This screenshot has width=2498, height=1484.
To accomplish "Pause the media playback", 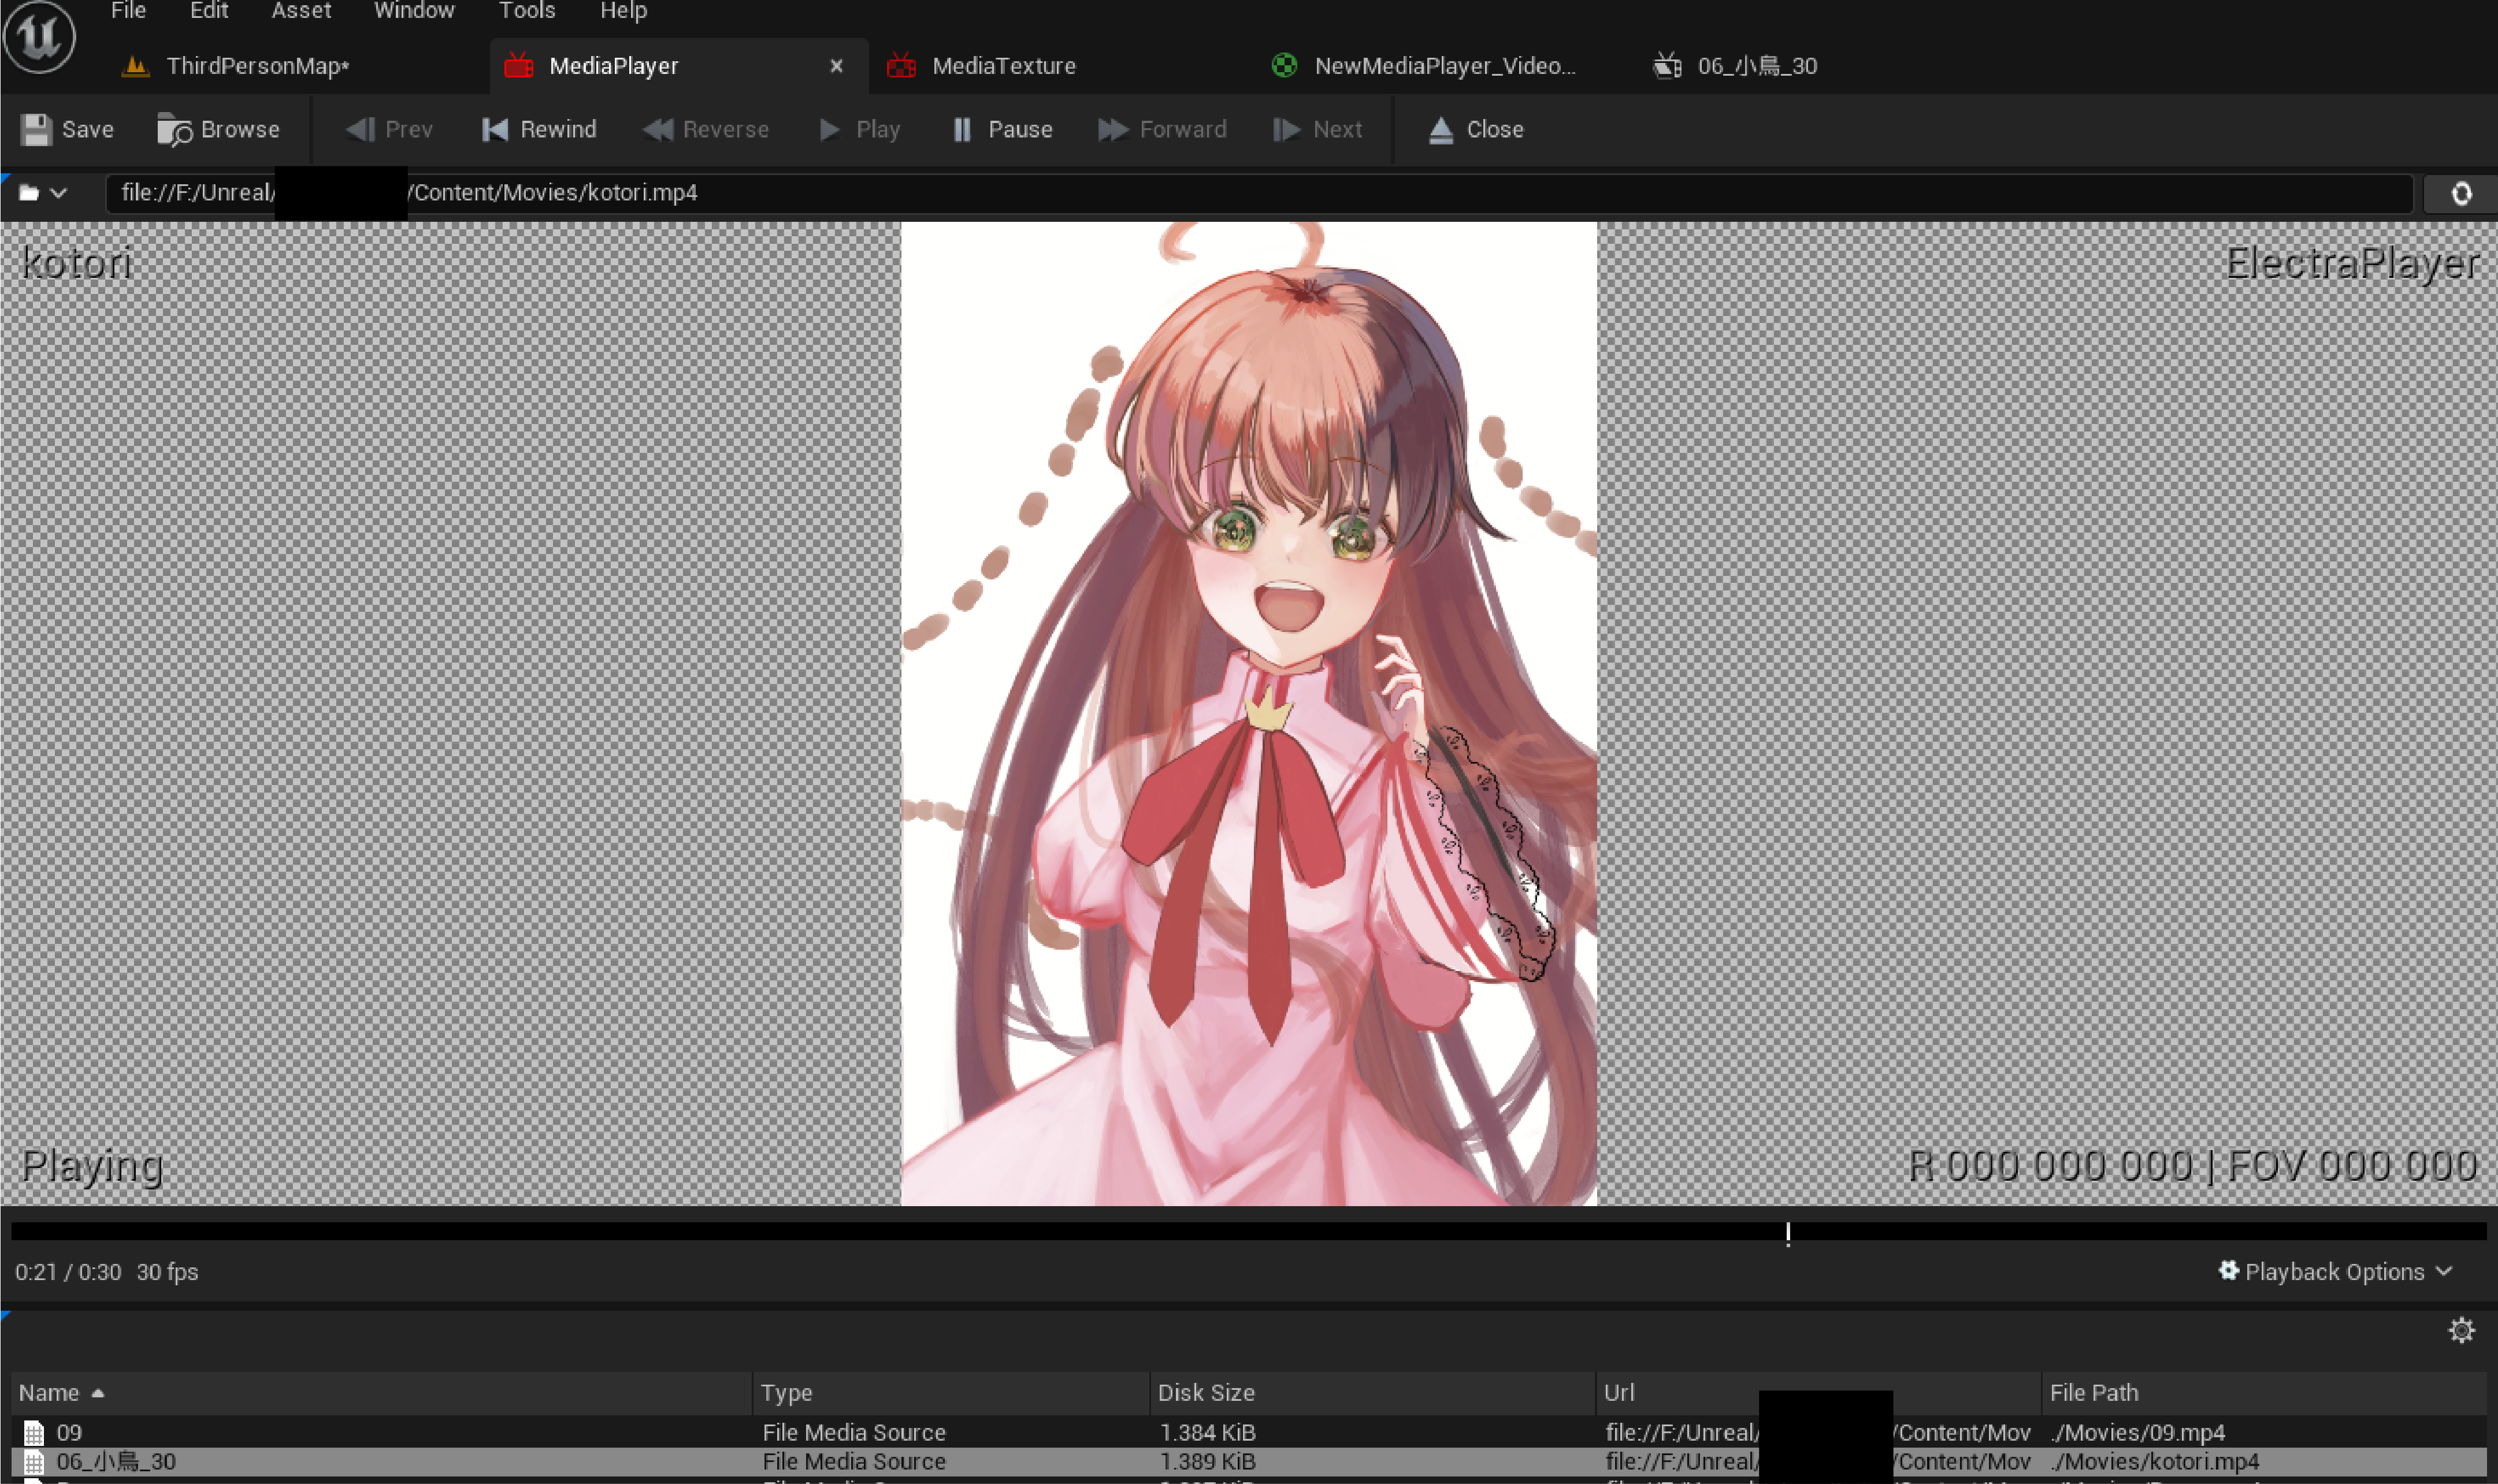I will click(x=1002, y=130).
